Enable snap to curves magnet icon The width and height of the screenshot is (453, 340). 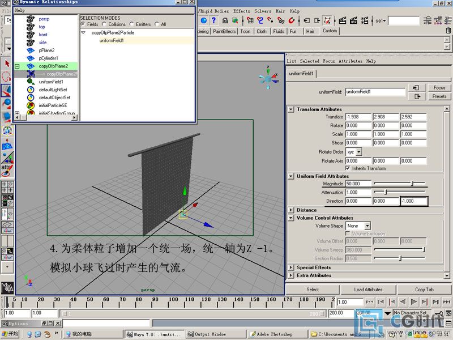point(260,20)
